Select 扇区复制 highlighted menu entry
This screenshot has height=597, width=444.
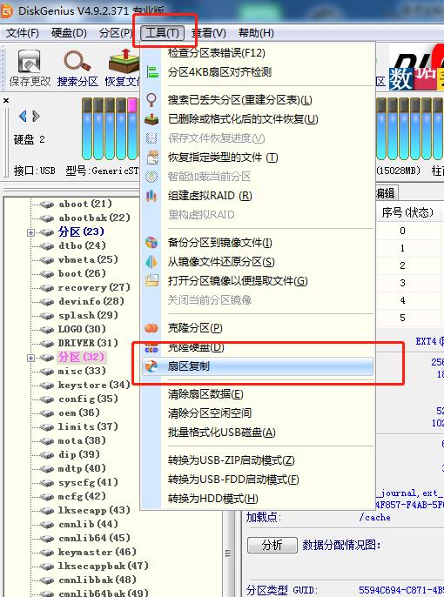click(x=258, y=366)
